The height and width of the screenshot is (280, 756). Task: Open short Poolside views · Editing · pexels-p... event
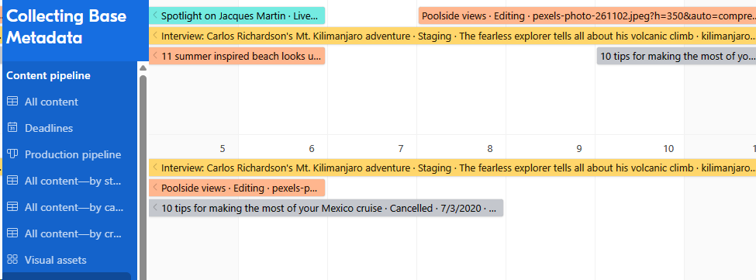(236, 188)
